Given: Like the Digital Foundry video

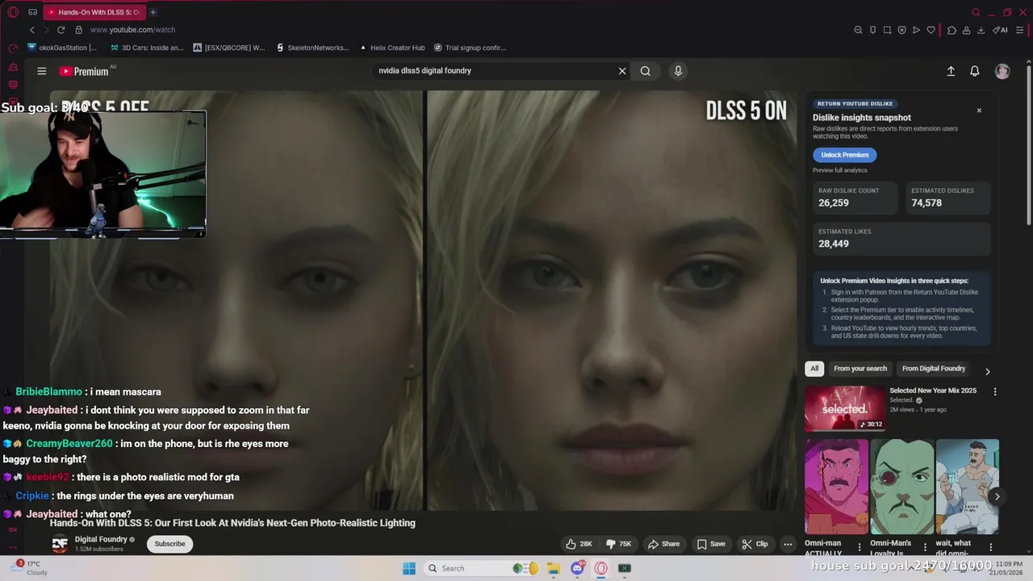Looking at the screenshot, I should click(x=579, y=544).
